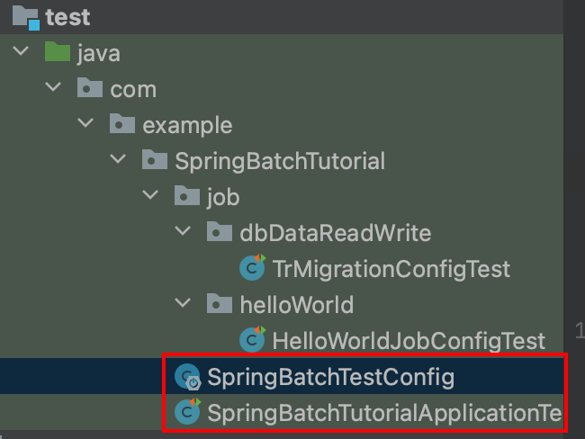
Task: Select the dbDataReadWrite package name
Action: (336, 233)
